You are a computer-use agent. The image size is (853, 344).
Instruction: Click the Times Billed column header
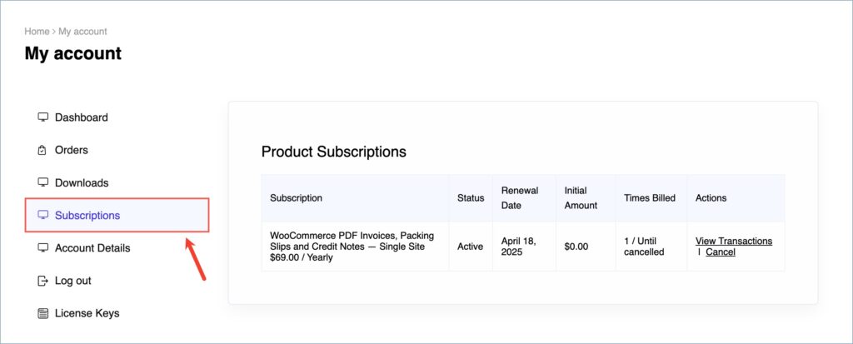(x=650, y=198)
